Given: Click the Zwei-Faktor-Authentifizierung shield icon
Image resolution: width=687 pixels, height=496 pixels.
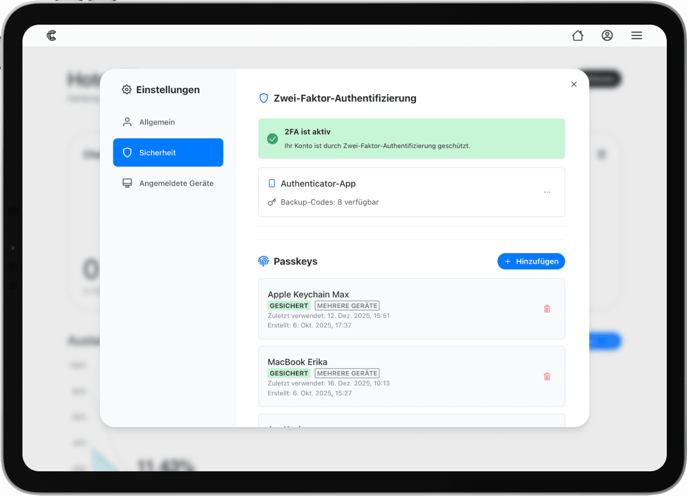Looking at the screenshot, I should pos(264,99).
